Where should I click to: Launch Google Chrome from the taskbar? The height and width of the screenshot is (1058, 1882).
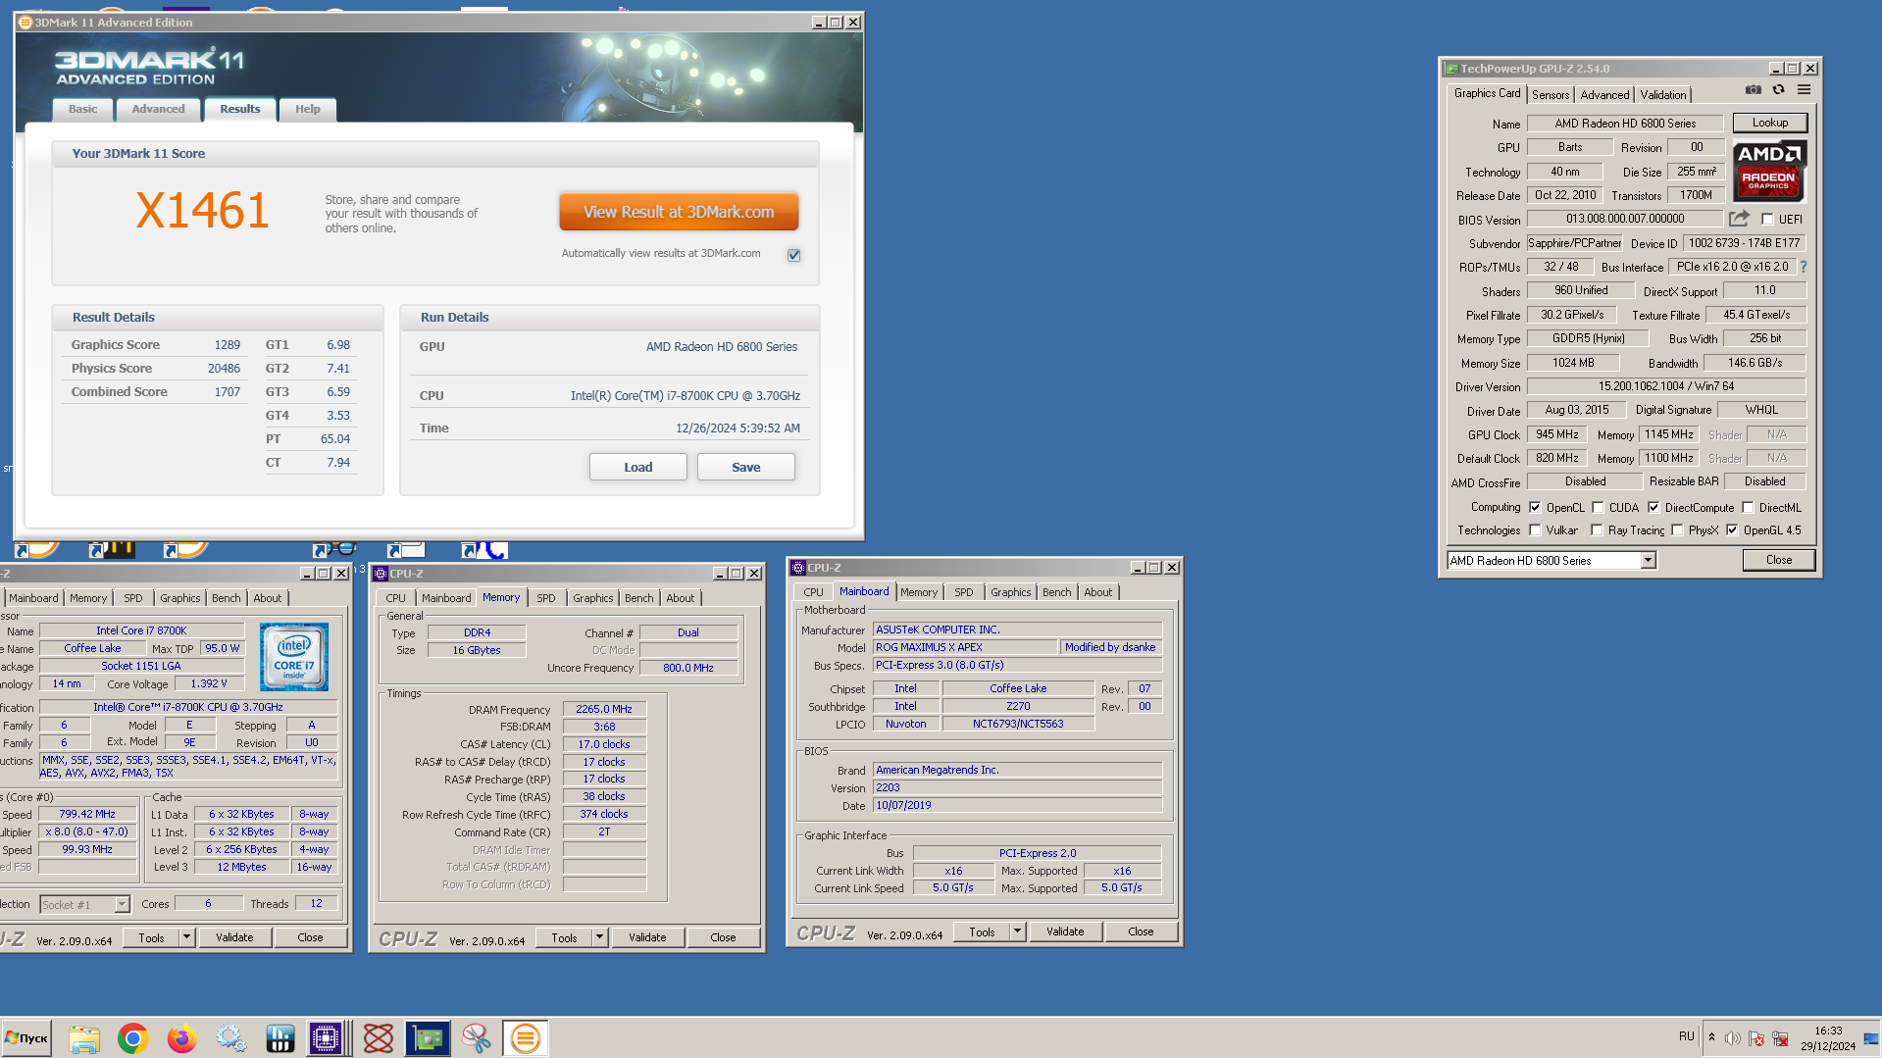pyautogui.click(x=133, y=1037)
